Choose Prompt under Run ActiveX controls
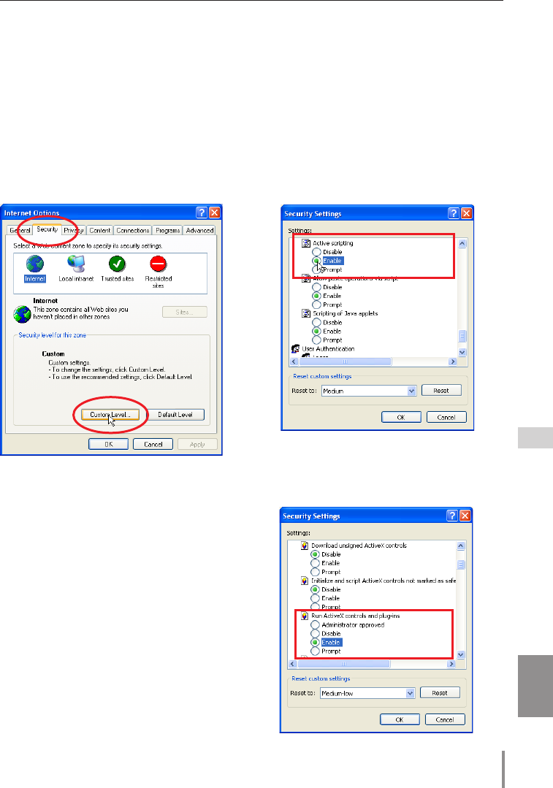The width and height of the screenshot is (553, 788). 315,651
